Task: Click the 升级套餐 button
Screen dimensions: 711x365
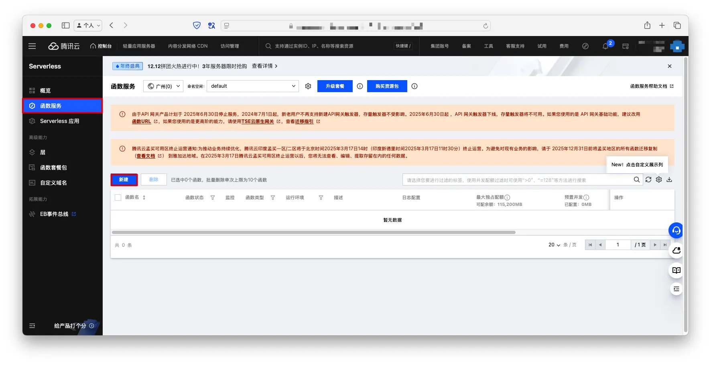Action: coord(335,86)
